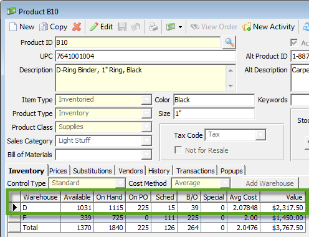Click the refresh icon at toolbar end
Screen dimensions: 309x237
tap(306, 27)
